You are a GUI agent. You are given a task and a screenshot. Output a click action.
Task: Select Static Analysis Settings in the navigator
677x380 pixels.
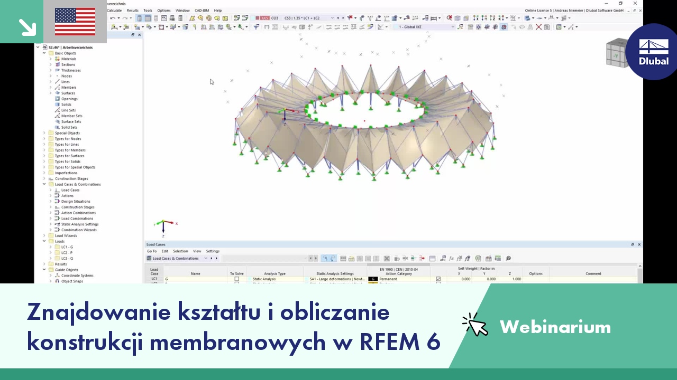pyautogui.click(x=80, y=224)
